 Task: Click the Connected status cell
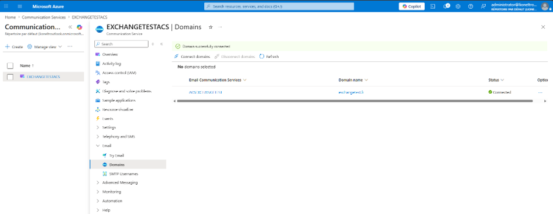tap(500, 92)
